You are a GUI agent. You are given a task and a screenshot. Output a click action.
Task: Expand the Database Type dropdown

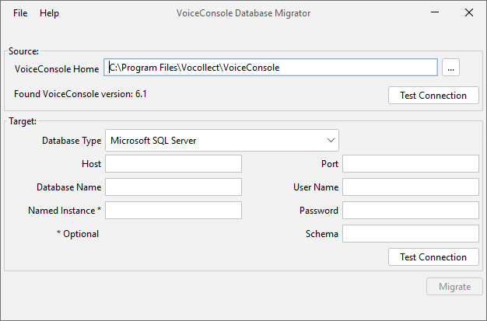[x=222, y=140]
